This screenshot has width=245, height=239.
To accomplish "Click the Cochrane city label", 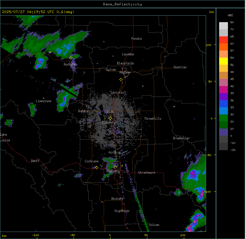I will [x=92, y=161].
